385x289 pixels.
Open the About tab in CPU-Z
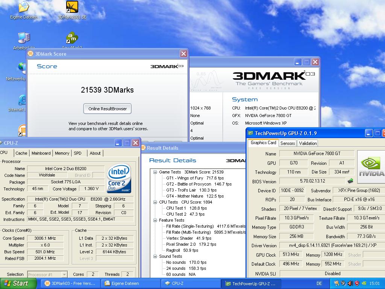pos(95,153)
